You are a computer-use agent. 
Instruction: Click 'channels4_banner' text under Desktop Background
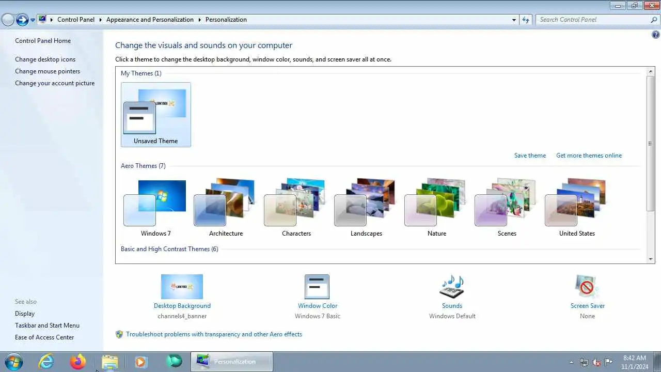pos(182,316)
